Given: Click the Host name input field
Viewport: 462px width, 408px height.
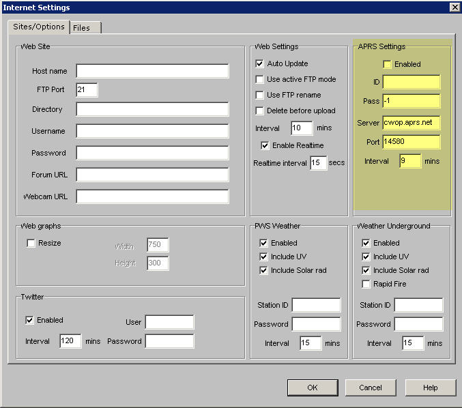Looking at the screenshot, I should [x=152, y=71].
